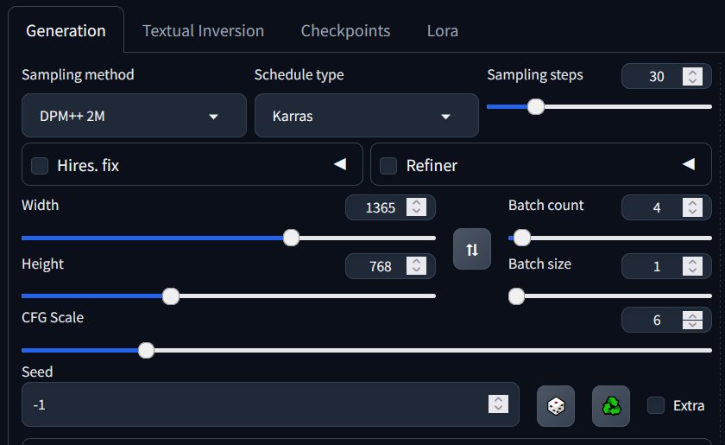Screen dimensions: 725x445
Task: Click the Sampling steps spinner arrows
Action: click(692, 76)
